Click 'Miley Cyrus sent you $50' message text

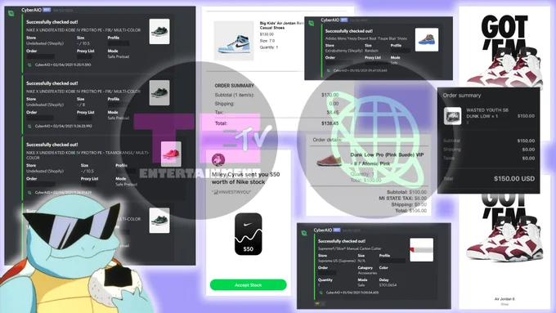point(246,178)
